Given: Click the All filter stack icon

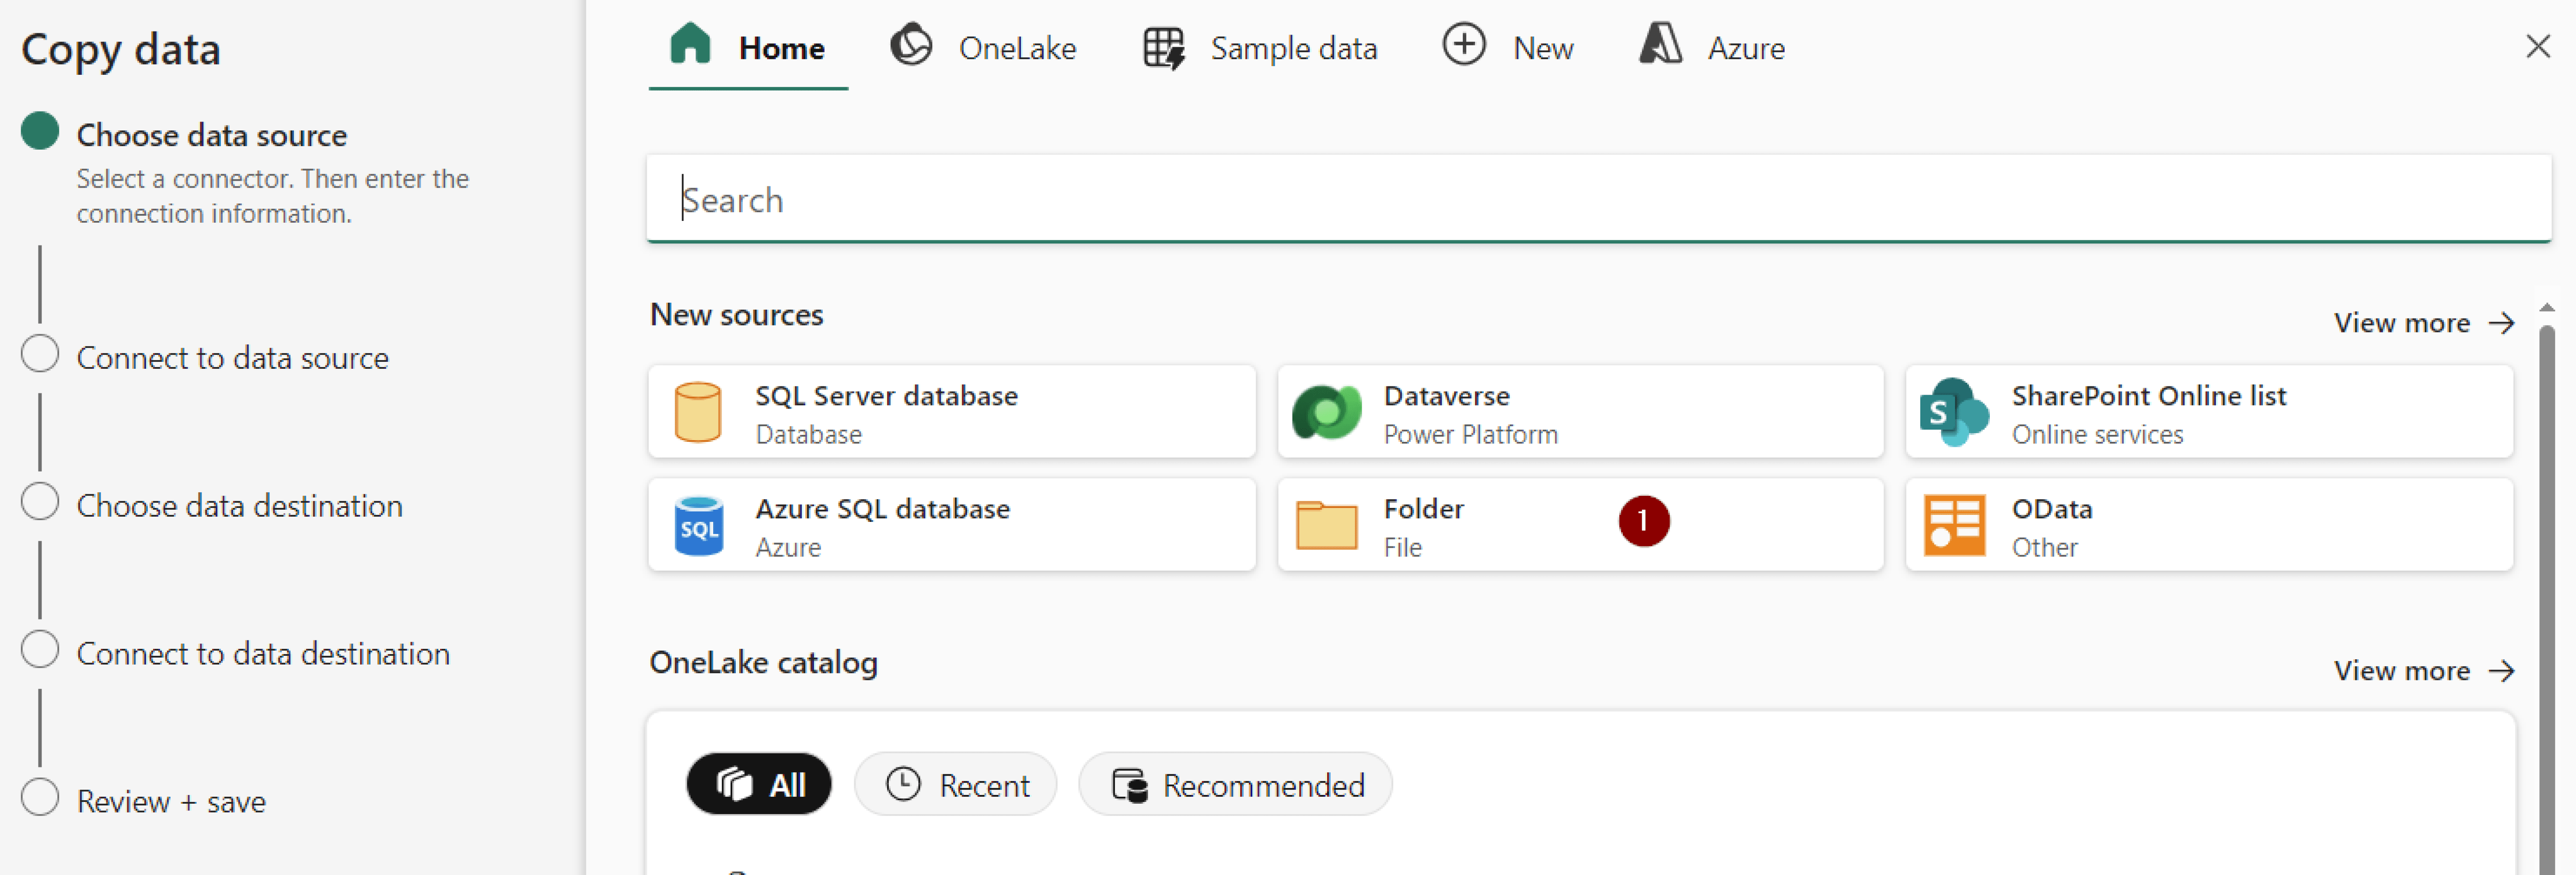Looking at the screenshot, I should pyautogui.click(x=734, y=785).
